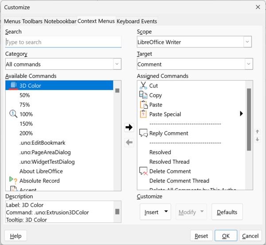Image resolution: width=266 pixels, height=245 pixels.
Task: Click the Defaults button
Action: [x=227, y=212]
